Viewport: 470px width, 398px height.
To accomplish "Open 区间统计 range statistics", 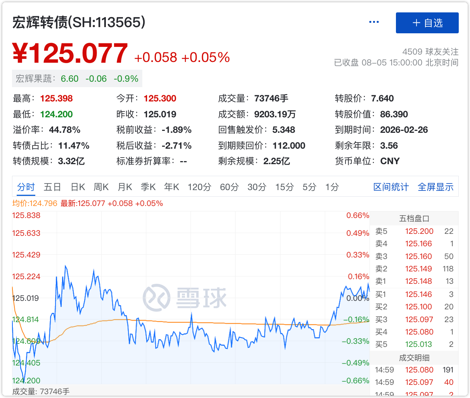I will 391,187.
